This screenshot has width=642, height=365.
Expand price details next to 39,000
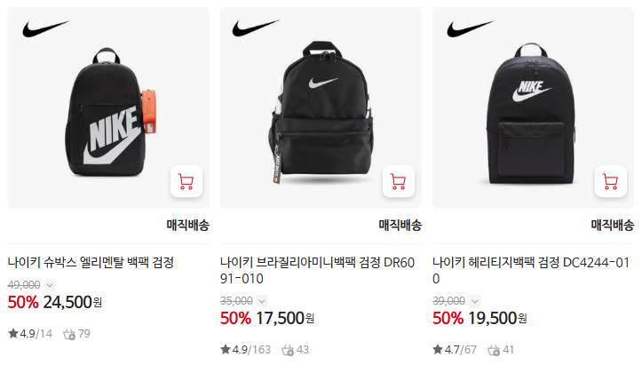474,301
